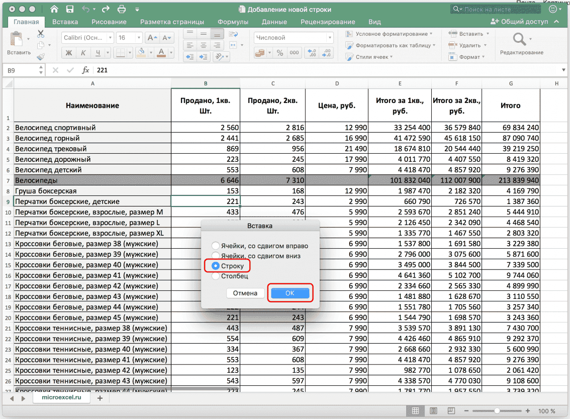
Task: Choose Столбец in the insert dialog
Action: coord(217,276)
